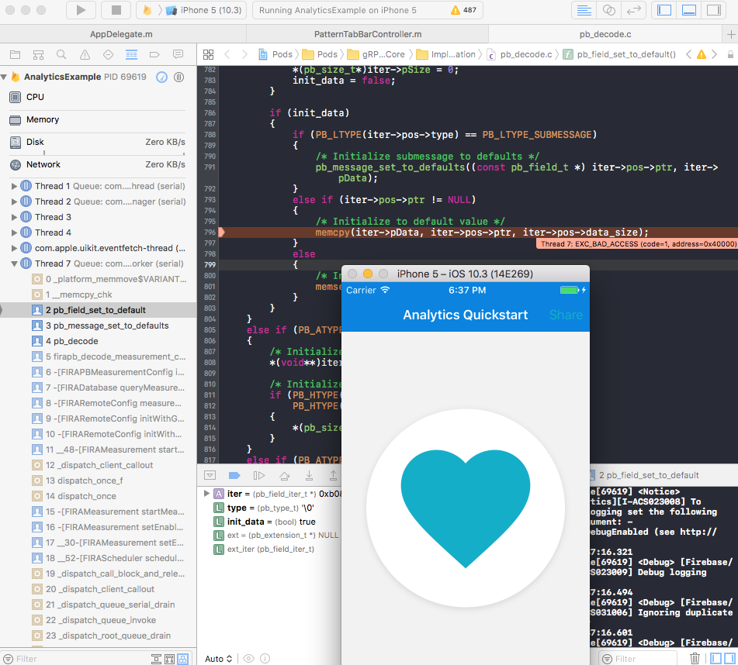738x665 pixels.
Task: Add a new editor tab
Action: click(730, 34)
